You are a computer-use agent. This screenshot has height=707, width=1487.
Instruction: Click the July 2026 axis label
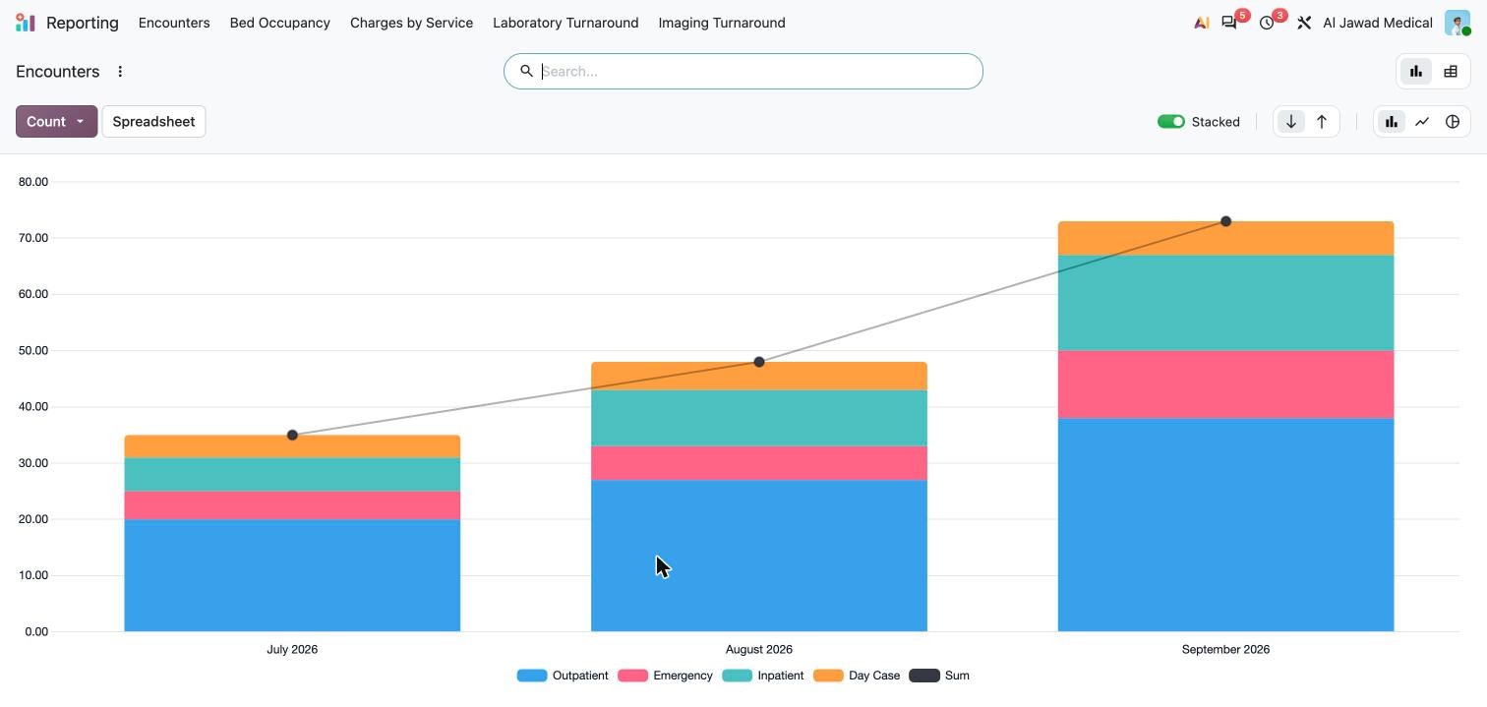[292, 649]
